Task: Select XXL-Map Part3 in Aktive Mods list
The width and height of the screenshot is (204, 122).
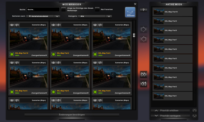Action: click(x=173, y=77)
